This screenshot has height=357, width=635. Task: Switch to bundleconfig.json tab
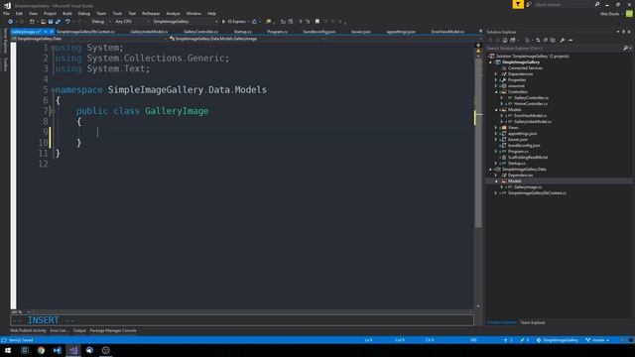[x=319, y=32]
